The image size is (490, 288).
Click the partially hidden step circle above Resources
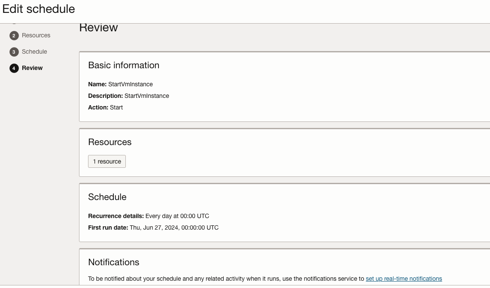[14, 22]
